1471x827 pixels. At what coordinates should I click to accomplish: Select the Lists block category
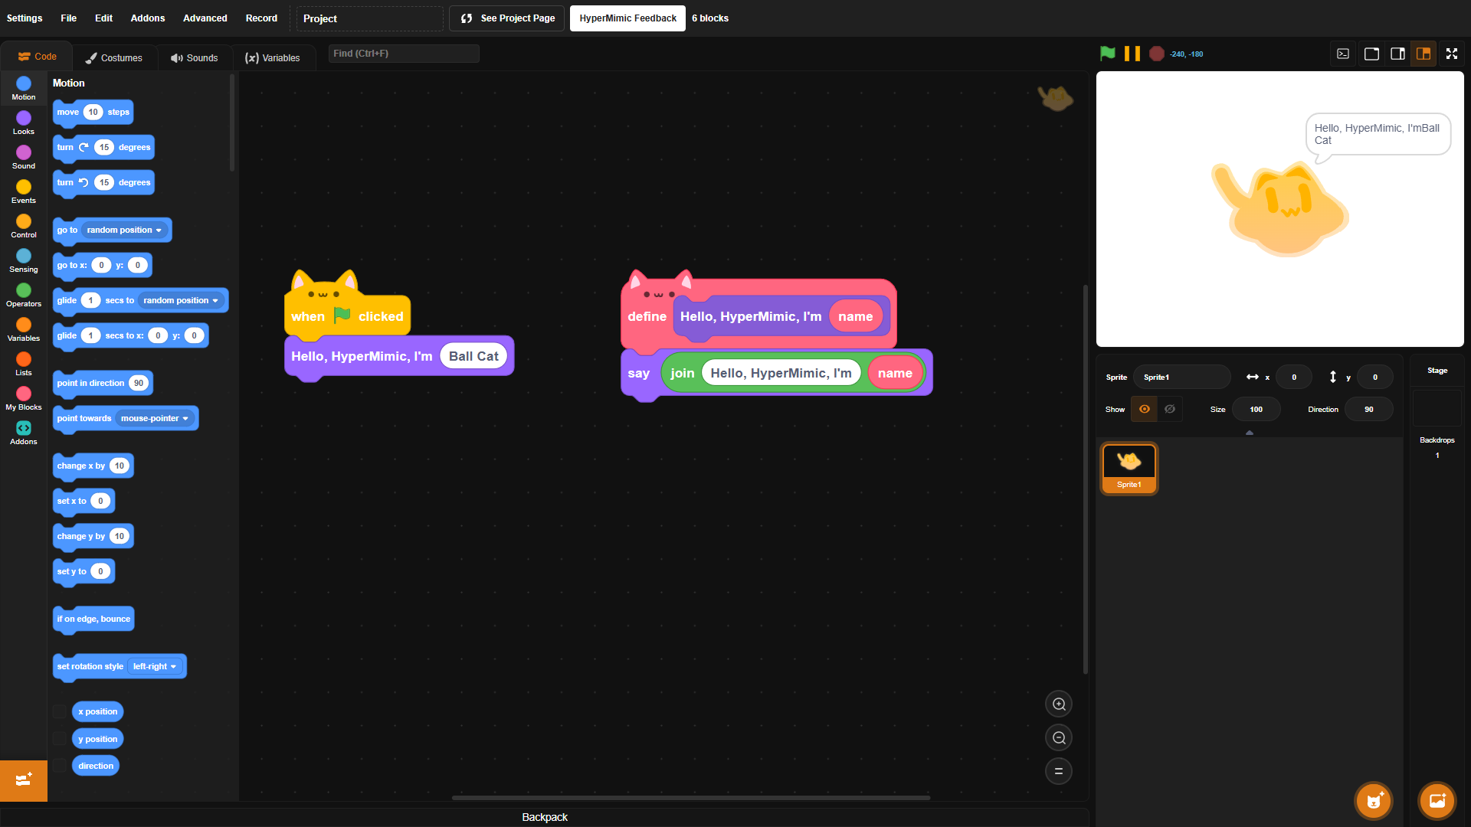tap(24, 364)
